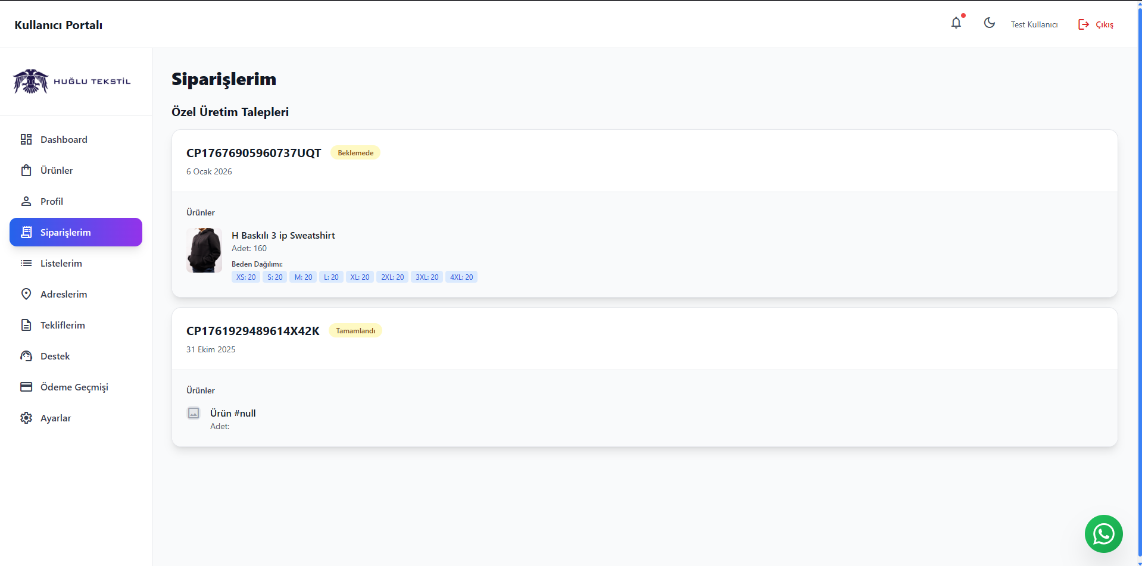Viewport: 1142px width, 566px height.
Task: Open the Dashboard sidebar icon
Action: pos(26,139)
